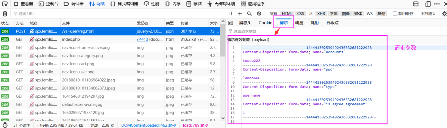The width and height of the screenshot is (447, 128).
Task: Click the insecure lock icon on index.php row
Action: coord(32,39)
